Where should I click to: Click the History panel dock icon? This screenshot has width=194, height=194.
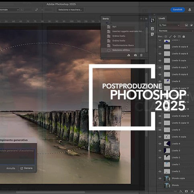pos(152,20)
